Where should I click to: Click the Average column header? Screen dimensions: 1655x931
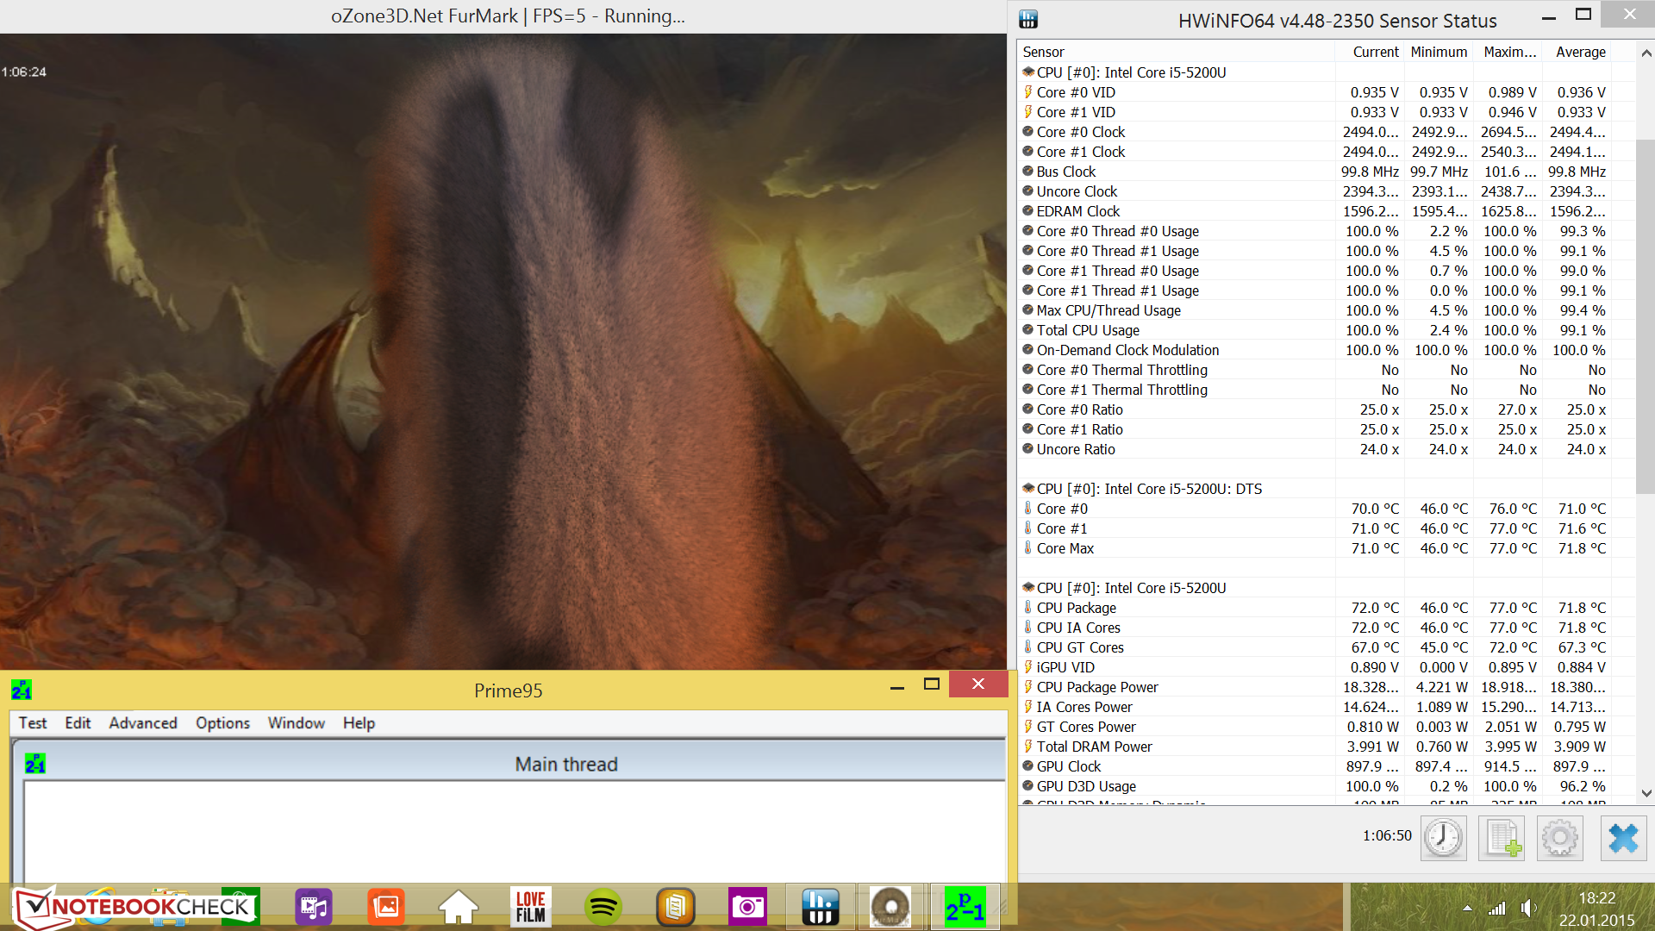point(1580,52)
